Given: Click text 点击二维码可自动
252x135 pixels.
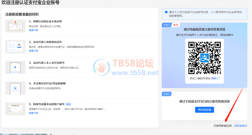Looking at the screenshot, I should click(x=200, y=78).
